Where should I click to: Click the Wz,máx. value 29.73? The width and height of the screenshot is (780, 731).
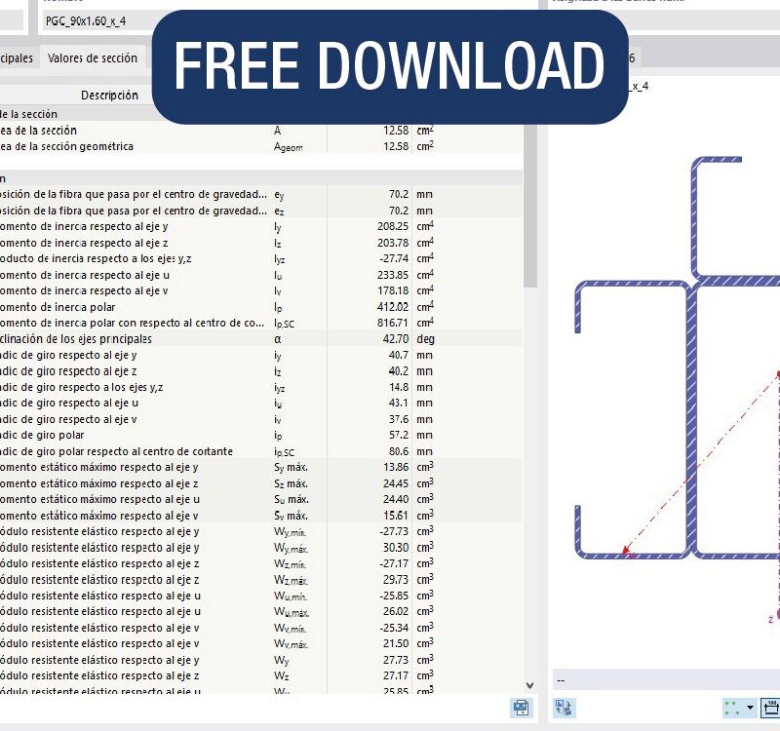tap(396, 580)
